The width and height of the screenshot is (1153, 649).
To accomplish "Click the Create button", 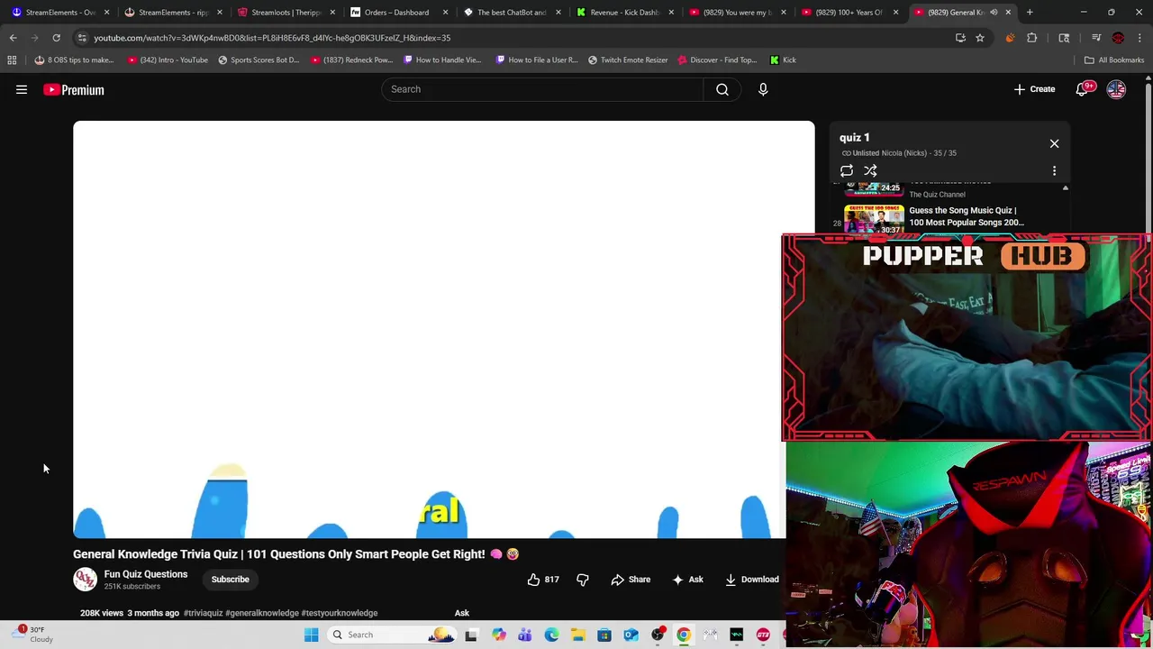I will [x=1034, y=89].
